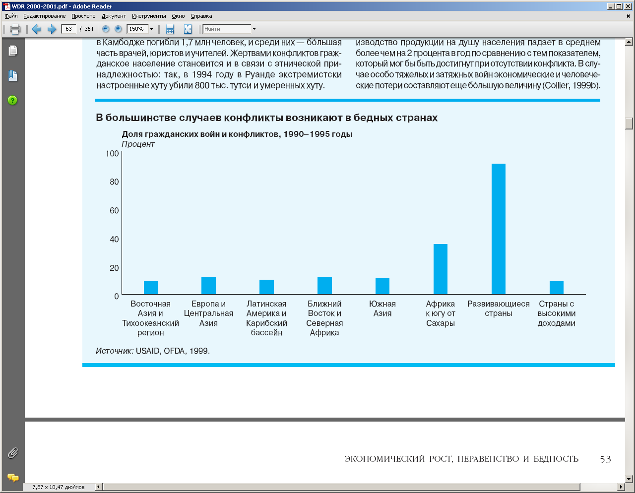Click the vertical scrollbar down arrow
Viewport: 635px width, 493px height.
click(630, 479)
